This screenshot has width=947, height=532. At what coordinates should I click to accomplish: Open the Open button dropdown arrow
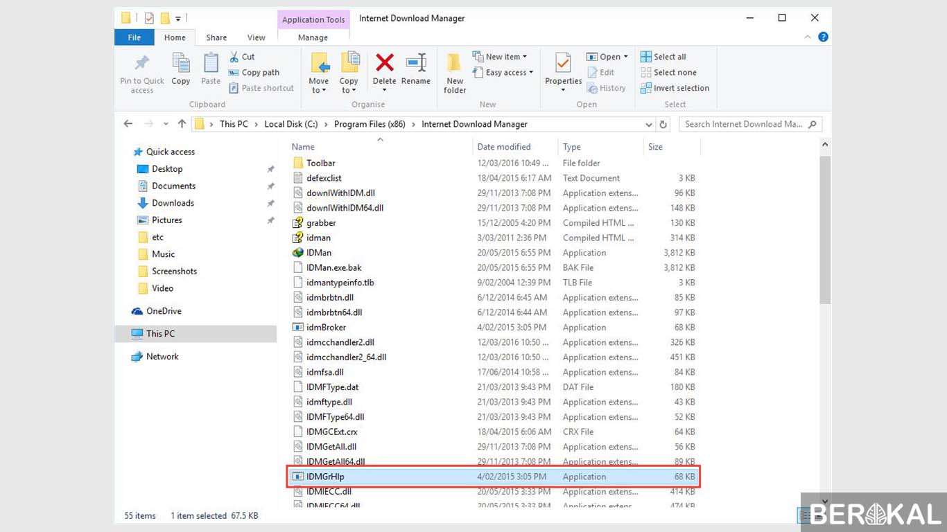pos(625,57)
